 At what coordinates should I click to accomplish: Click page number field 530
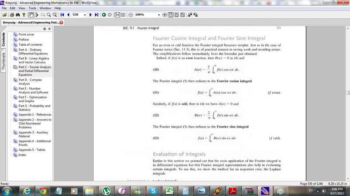tap(77, 15)
